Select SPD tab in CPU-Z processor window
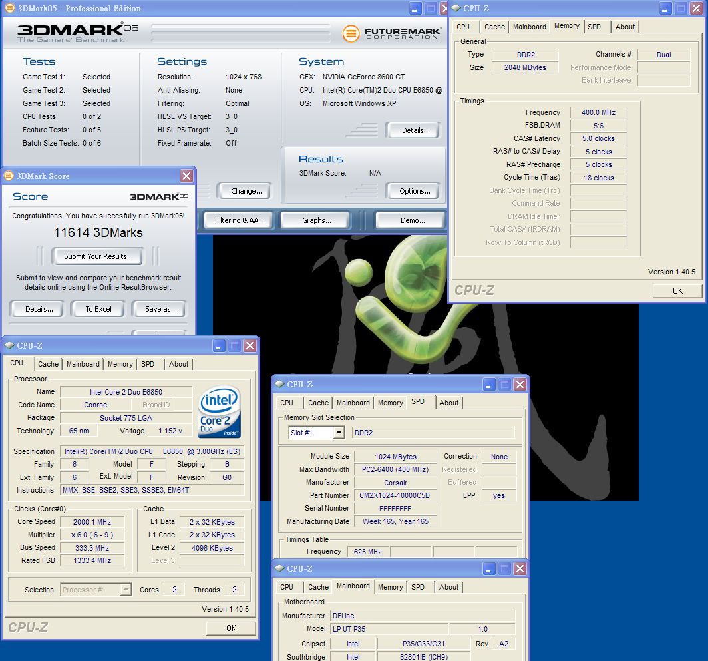Image resolution: width=708 pixels, height=661 pixels. point(148,364)
